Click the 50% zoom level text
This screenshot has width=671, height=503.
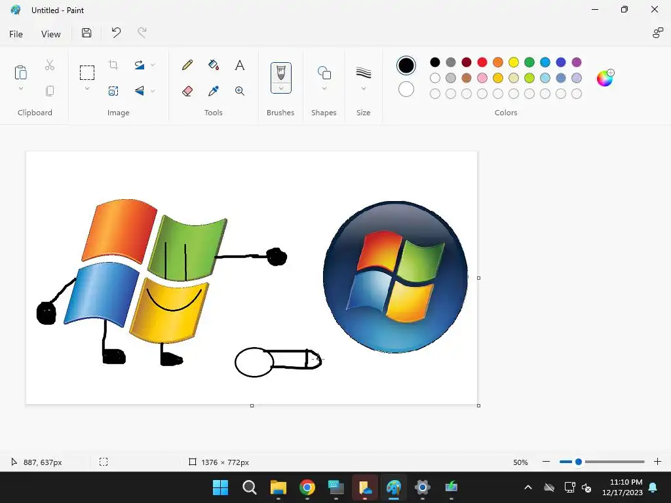pos(520,462)
